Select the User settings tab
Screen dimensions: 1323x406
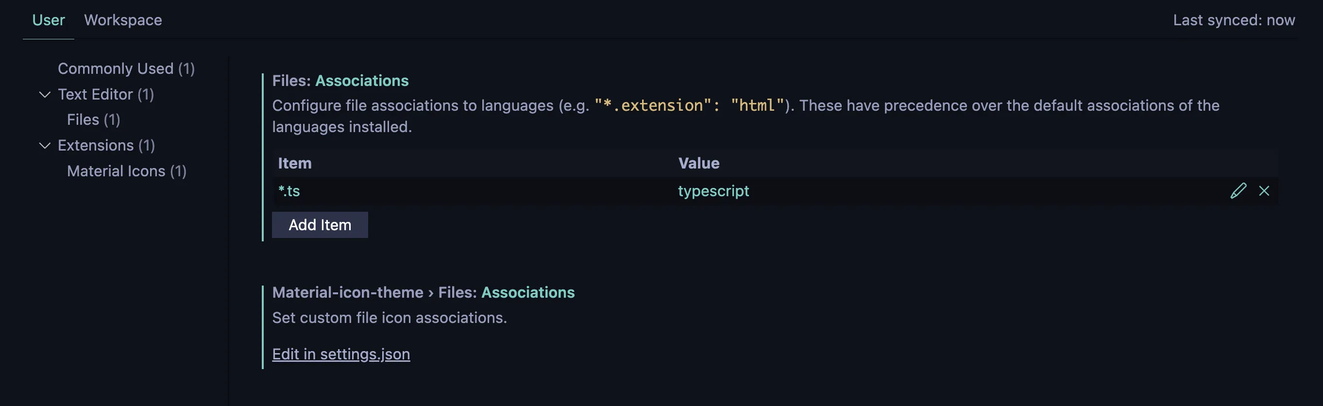(48, 20)
